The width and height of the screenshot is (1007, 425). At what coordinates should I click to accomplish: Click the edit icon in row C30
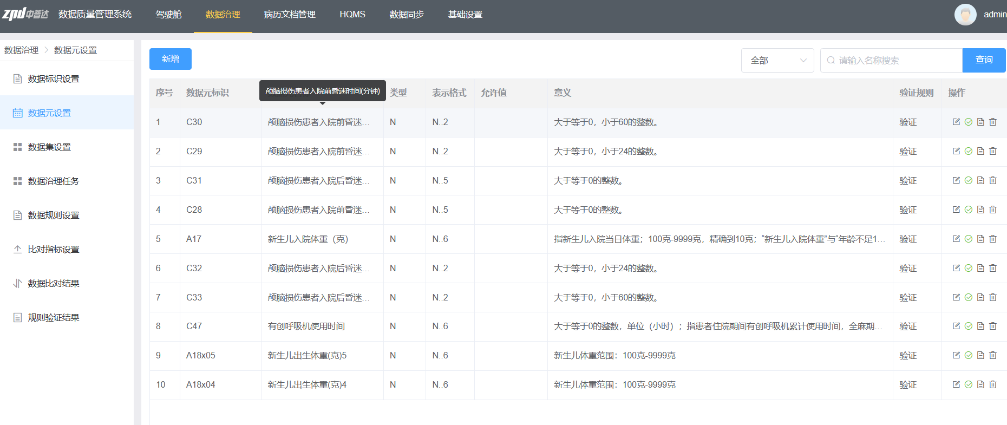coord(956,122)
